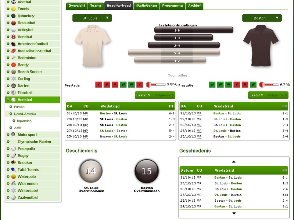Click the American football icon
The height and width of the screenshot is (220, 294).
(14, 44)
